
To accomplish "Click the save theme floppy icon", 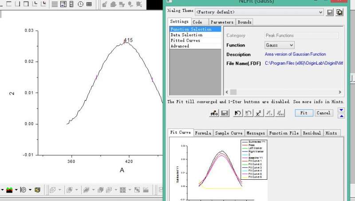I will 330,12.
